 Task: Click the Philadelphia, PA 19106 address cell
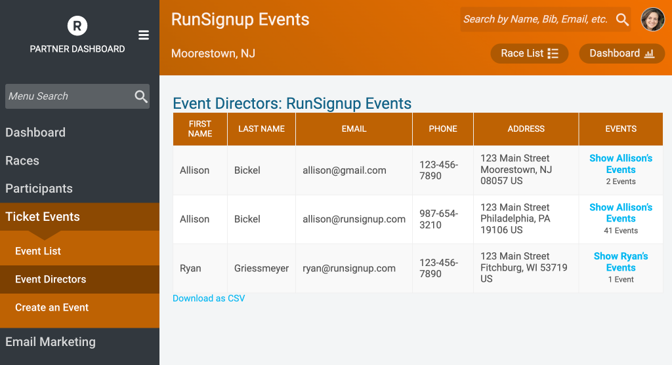click(526, 219)
